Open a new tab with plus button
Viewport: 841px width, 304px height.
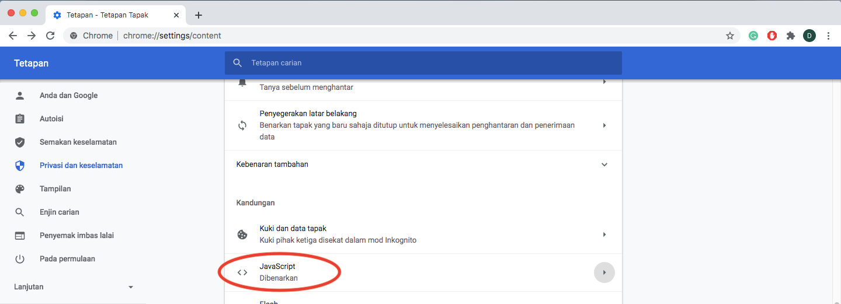pos(199,15)
